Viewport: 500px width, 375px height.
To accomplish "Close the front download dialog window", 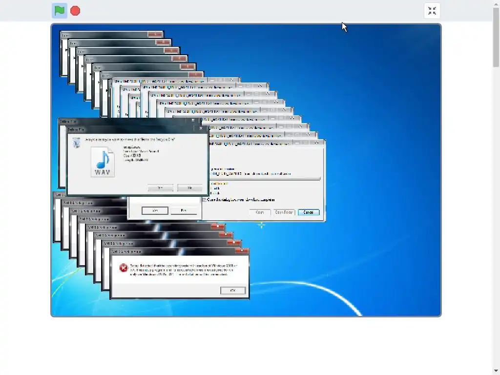I will click(x=316, y=143).
